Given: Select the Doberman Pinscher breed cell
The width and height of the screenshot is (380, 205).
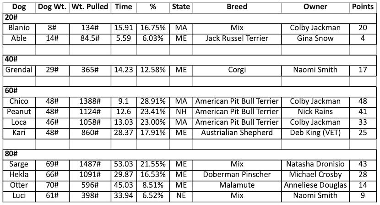Looking at the screenshot, I should pyautogui.click(x=236, y=174).
